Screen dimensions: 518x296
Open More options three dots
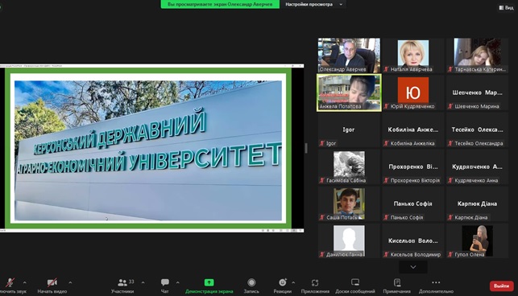[x=436, y=282]
